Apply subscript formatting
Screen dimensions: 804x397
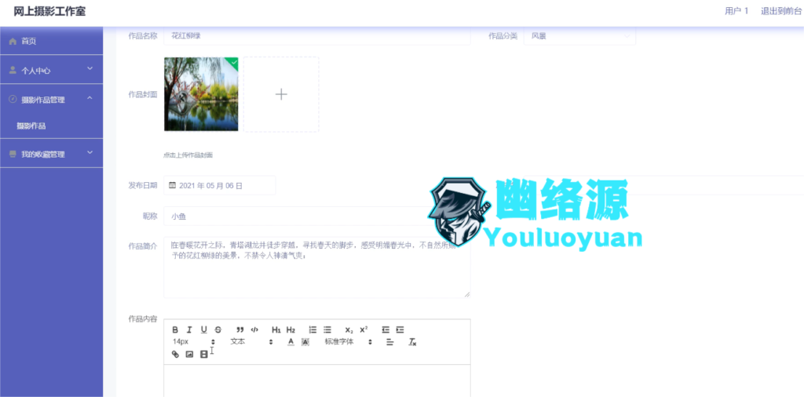pos(349,330)
